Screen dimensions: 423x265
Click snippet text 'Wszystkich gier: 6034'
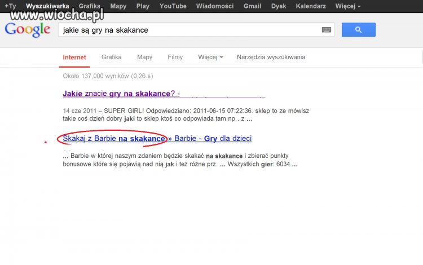[259, 164]
